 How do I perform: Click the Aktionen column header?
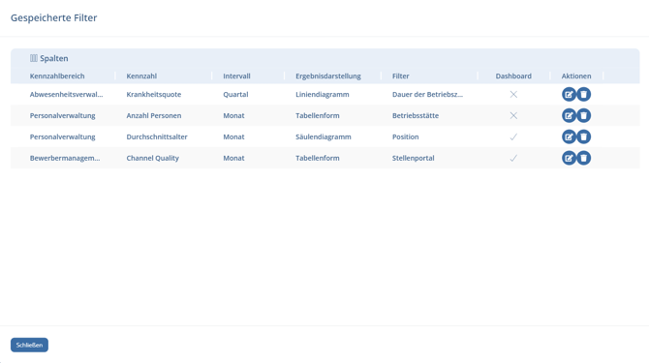[576, 76]
